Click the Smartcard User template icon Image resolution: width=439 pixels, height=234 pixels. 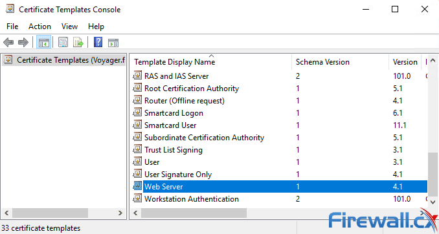coord(137,125)
